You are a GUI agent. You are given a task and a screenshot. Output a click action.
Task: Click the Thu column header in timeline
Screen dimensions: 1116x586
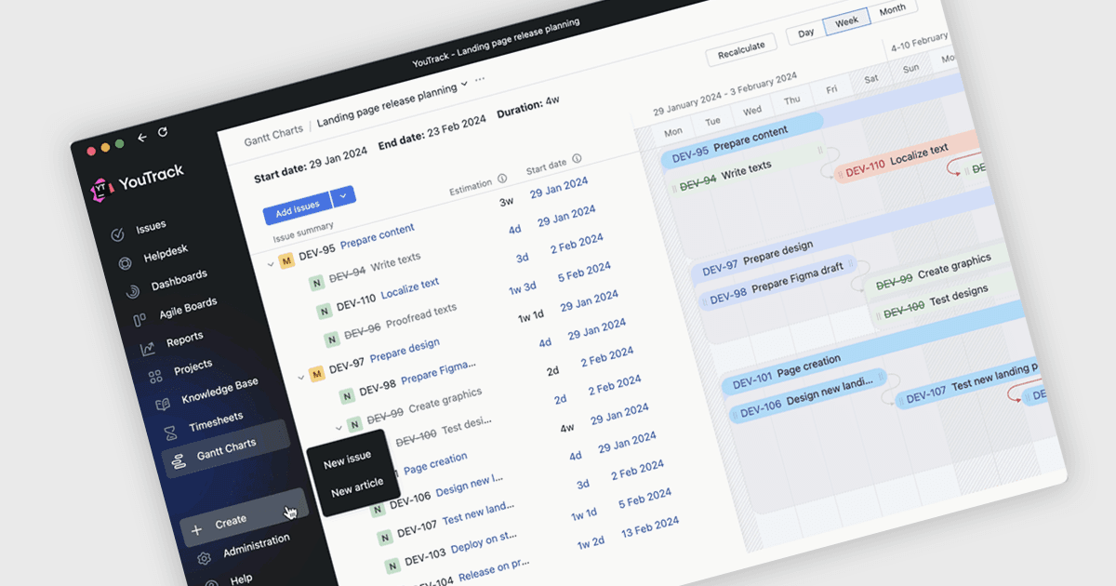coord(791,100)
